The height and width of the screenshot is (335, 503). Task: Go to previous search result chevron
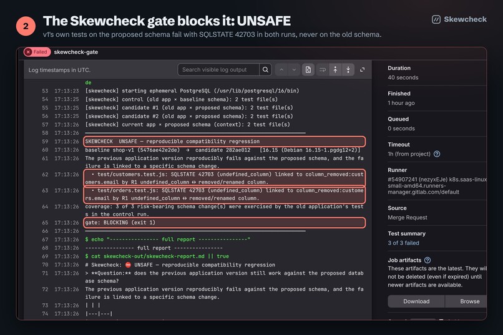[x=281, y=70]
